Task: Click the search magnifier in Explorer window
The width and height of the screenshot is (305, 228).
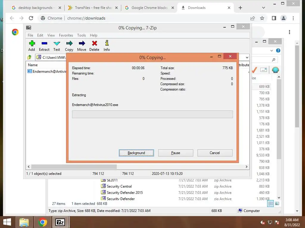Action: click(x=273, y=60)
